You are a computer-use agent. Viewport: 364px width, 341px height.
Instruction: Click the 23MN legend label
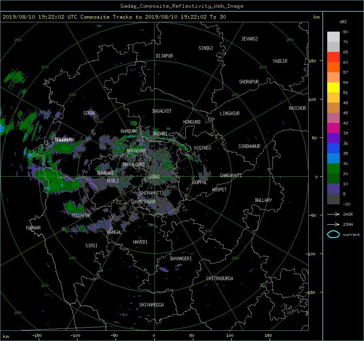pyautogui.click(x=348, y=224)
